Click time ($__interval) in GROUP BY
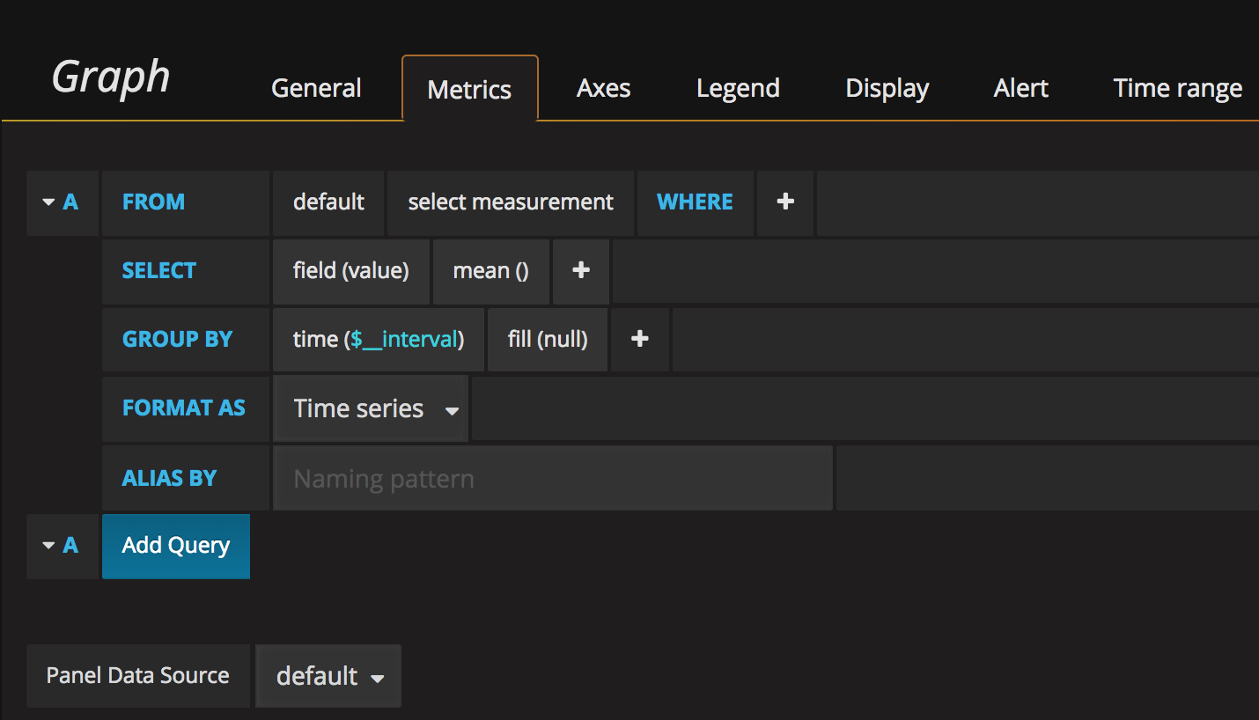The image size is (1259, 720). pyautogui.click(x=378, y=339)
